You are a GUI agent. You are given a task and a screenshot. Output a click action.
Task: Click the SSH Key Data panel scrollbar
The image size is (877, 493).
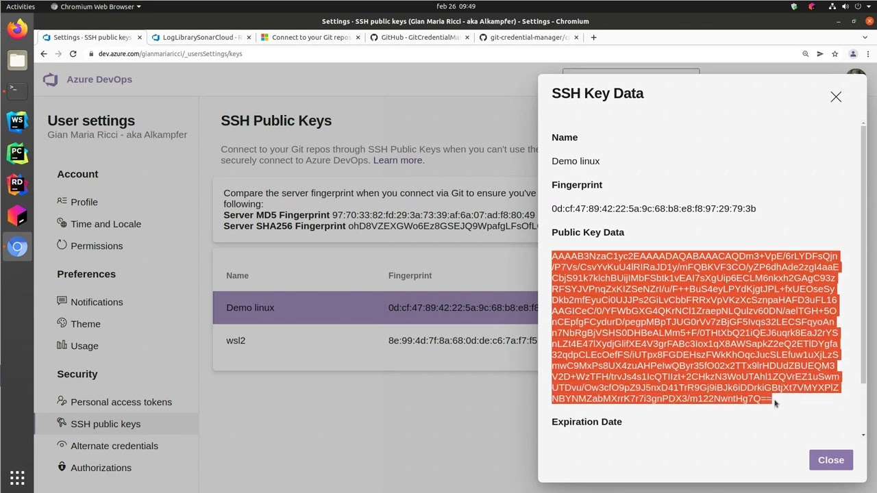pos(863,253)
